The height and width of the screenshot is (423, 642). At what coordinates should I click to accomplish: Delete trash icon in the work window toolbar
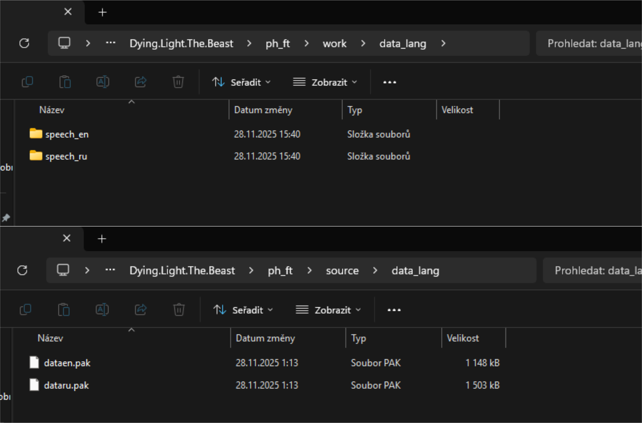pos(178,82)
